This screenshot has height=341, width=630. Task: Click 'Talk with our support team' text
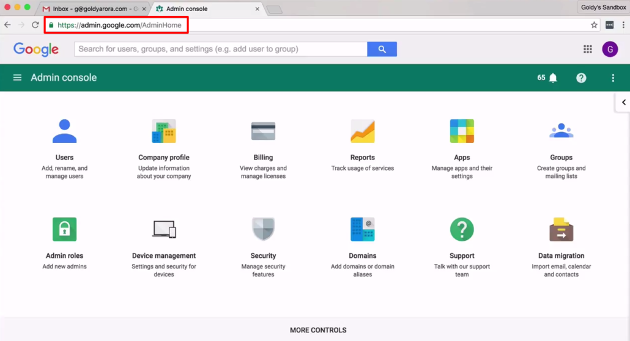click(x=462, y=271)
